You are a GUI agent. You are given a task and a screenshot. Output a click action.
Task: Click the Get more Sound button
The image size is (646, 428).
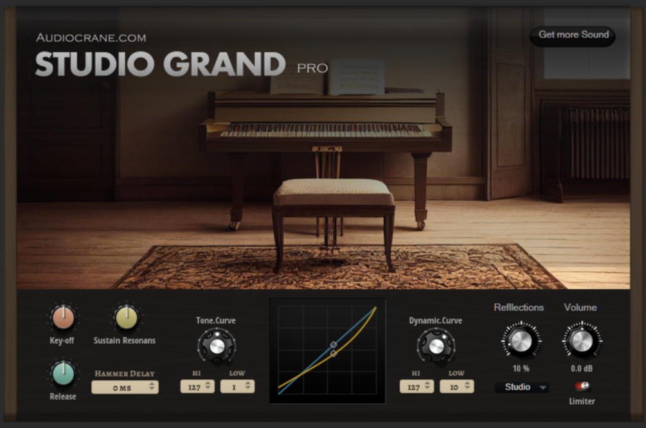click(x=573, y=35)
